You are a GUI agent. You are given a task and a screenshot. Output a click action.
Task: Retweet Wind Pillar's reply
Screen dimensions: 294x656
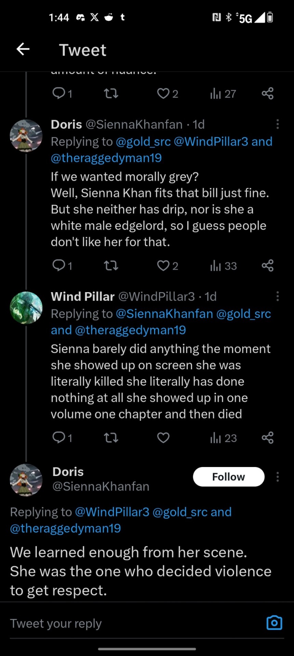tap(111, 438)
